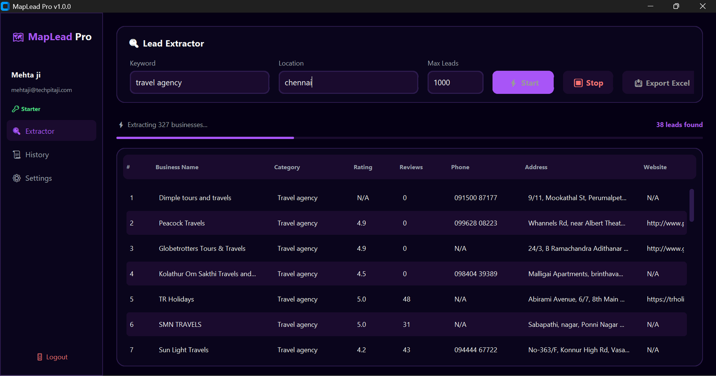Click the red Logout icon
The width and height of the screenshot is (716, 376).
pos(40,357)
